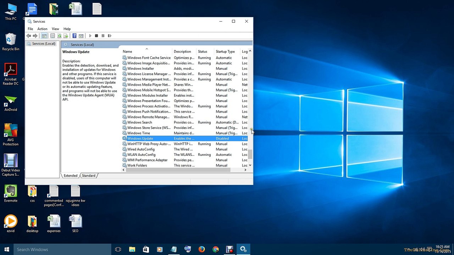Open the SEO document on desktop
Image resolution: width=454 pixels, height=255 pixels.
pyautogui.click(x=75, y=224)
